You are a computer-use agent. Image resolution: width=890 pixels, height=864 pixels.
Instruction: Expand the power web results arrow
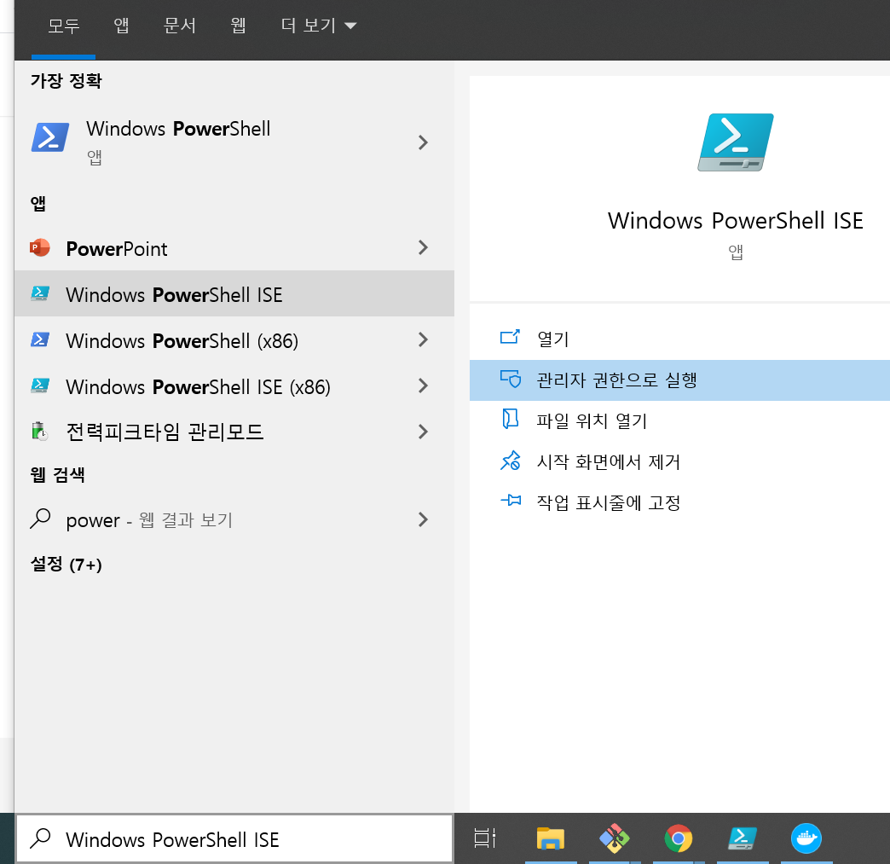[423, 519]
